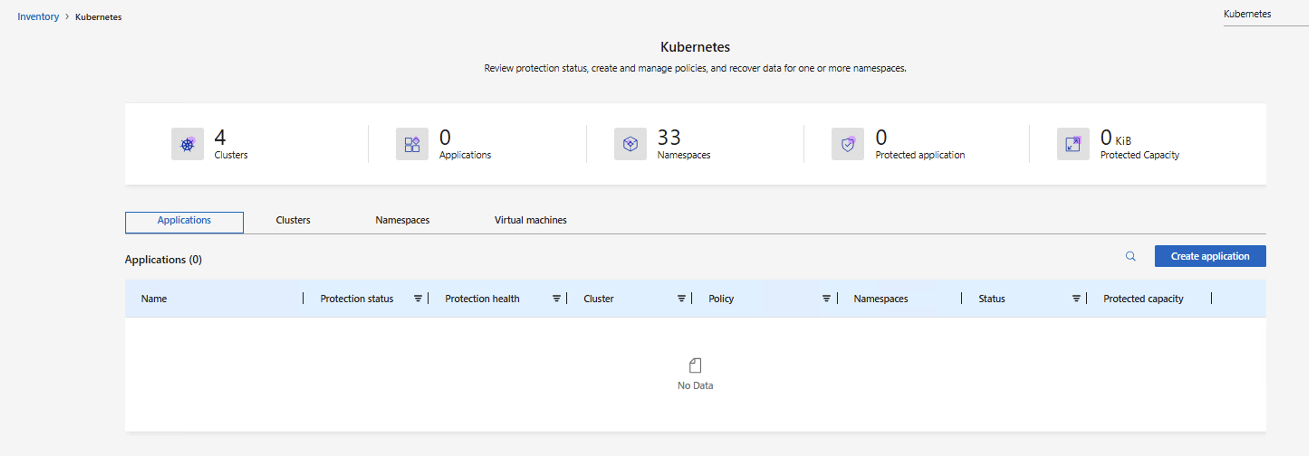The height and width of the screenshot is (456, 1309).
Task: Click the Protection status column header
Action: tap(357, 299)
